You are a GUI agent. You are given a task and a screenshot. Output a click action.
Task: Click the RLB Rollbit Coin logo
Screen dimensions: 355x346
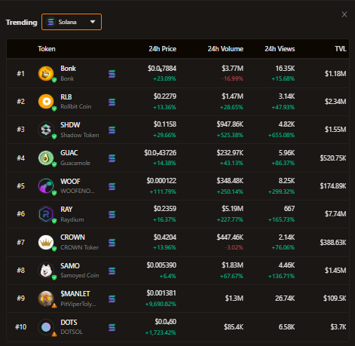[x=46, y=102]
